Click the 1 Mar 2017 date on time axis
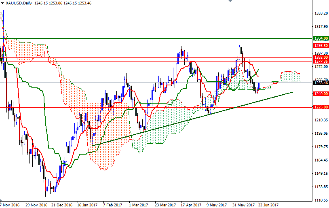The width and height of the screenshot is (329, 208). coord(139,205)
